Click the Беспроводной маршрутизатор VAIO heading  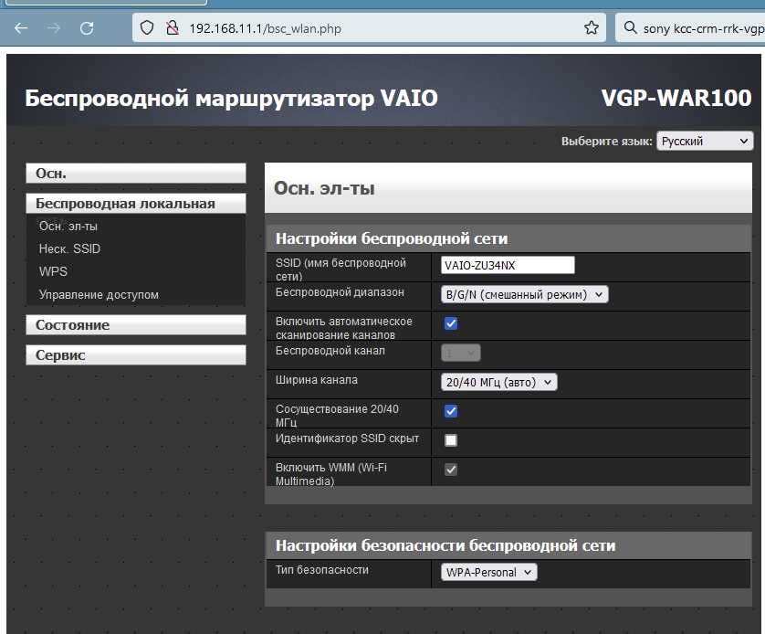click(x=231, y=98)
